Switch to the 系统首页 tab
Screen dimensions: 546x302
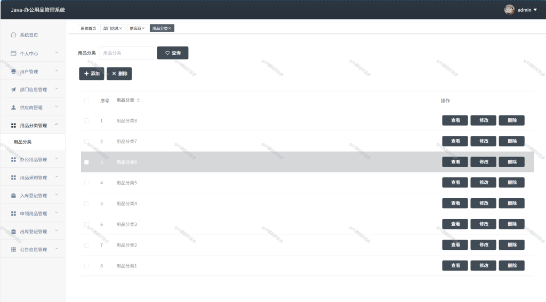[88, 29]
